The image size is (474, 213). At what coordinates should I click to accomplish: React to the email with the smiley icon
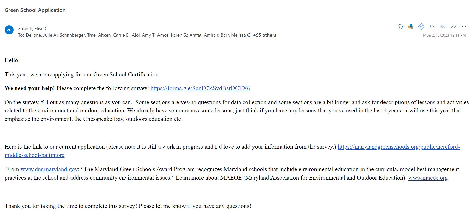400,27
